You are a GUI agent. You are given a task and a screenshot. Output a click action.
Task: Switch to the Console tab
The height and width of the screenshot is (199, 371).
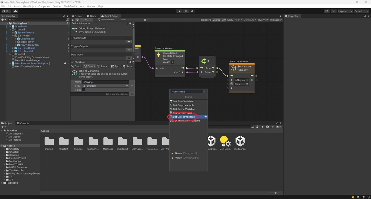click(23, 123)
